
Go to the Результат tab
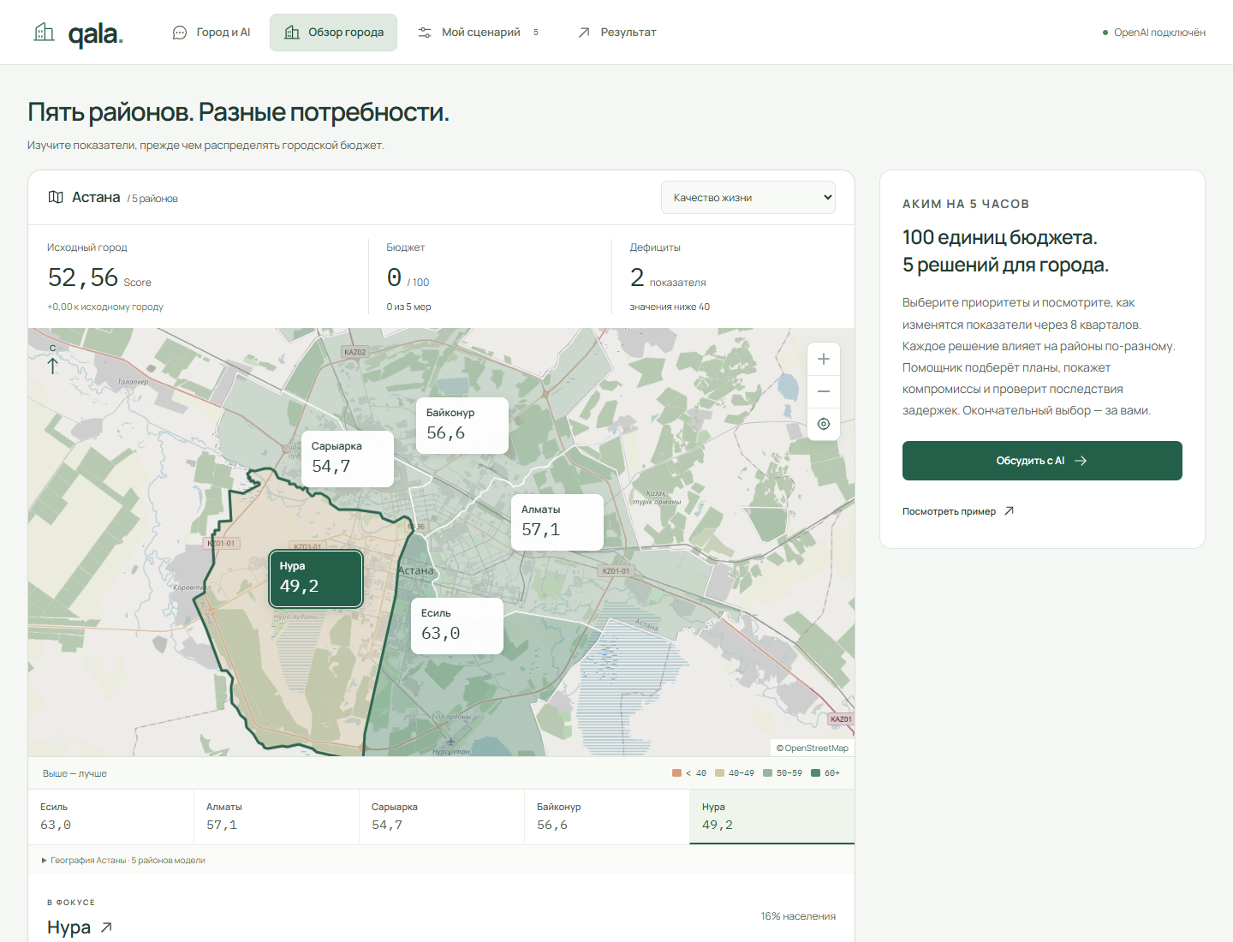coord(616,33)
